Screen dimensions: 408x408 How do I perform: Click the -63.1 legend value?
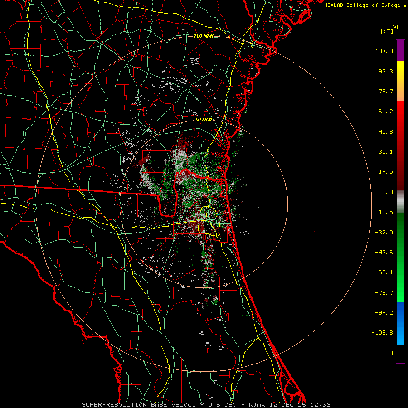pos(384,272)
